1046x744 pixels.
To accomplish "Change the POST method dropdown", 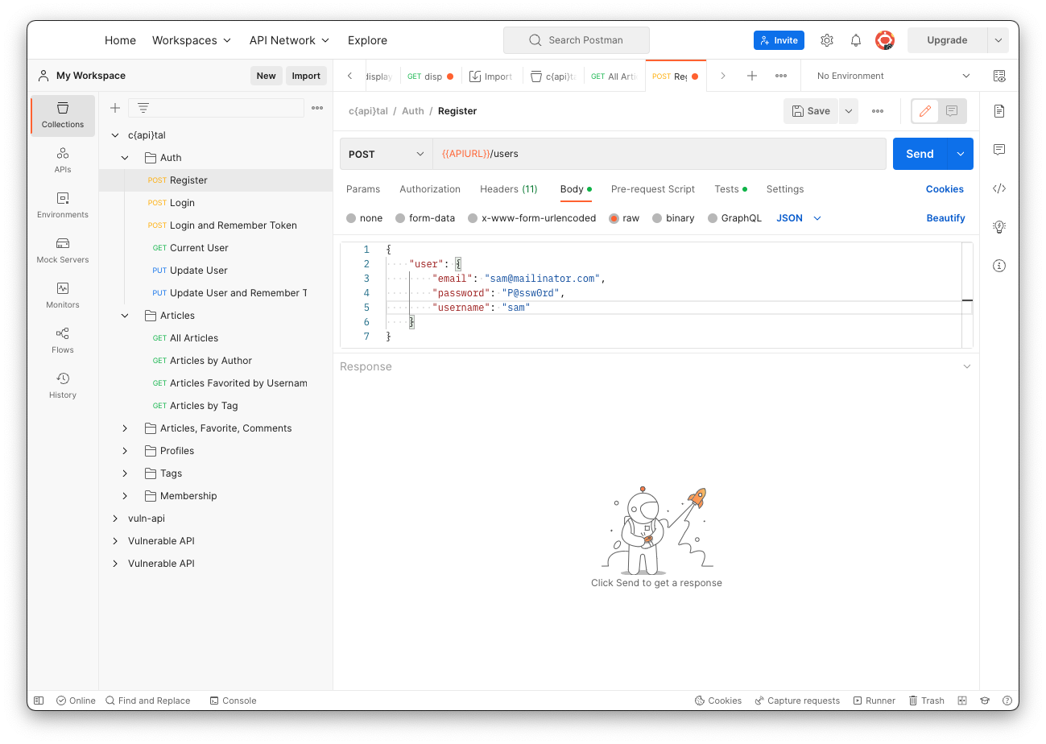I will pyautogui.click(x=387, y=154).
